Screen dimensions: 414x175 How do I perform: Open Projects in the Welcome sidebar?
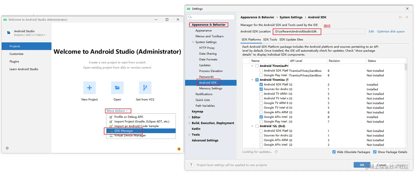click(27, 46)
